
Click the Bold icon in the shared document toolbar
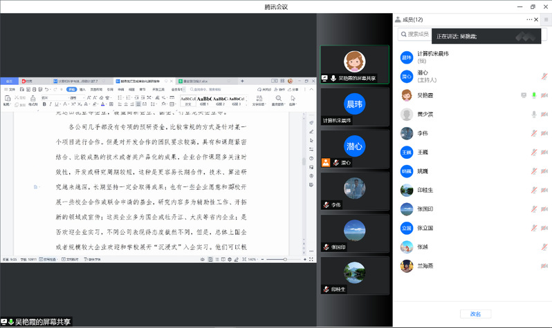(x=44, y=104)
